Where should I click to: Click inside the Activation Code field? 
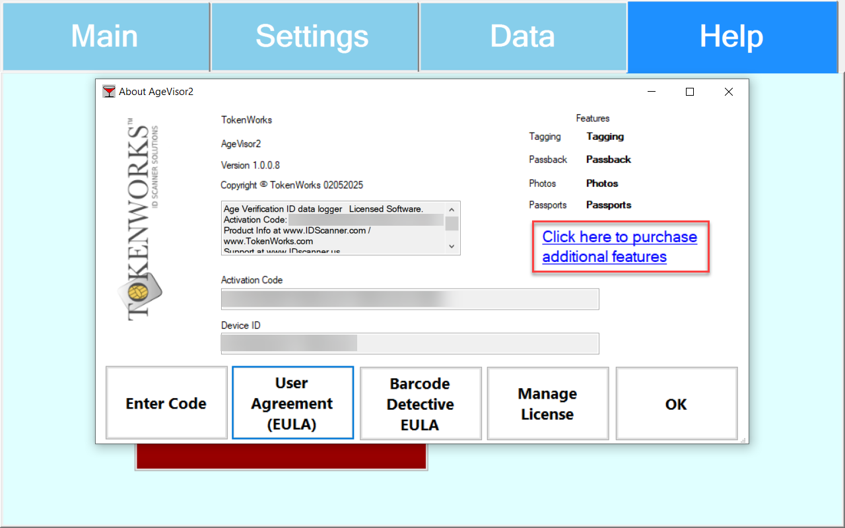click(x=410, y=299)
